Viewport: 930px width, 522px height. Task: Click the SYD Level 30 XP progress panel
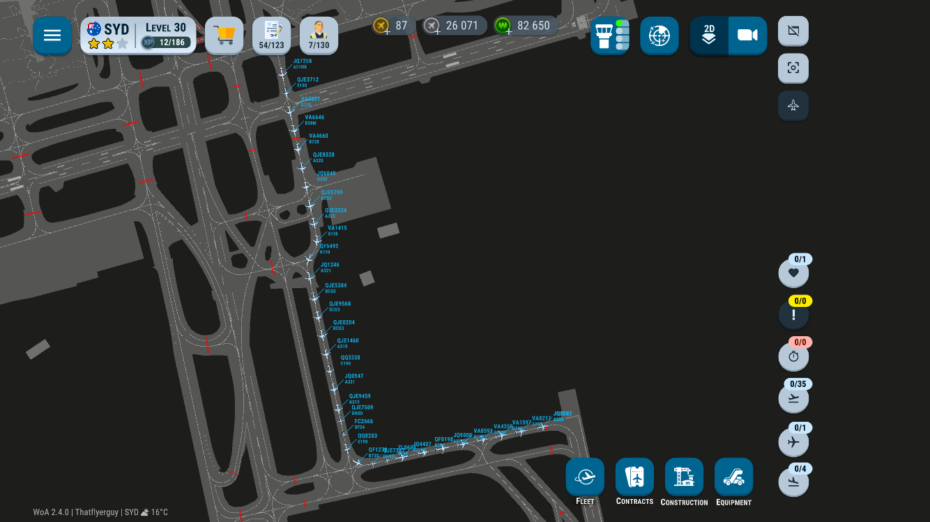pyautogui.click(x=138, y=35)
